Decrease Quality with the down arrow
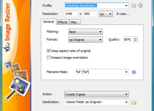Viewport: 154px width, 111px height. coord(136,41)
